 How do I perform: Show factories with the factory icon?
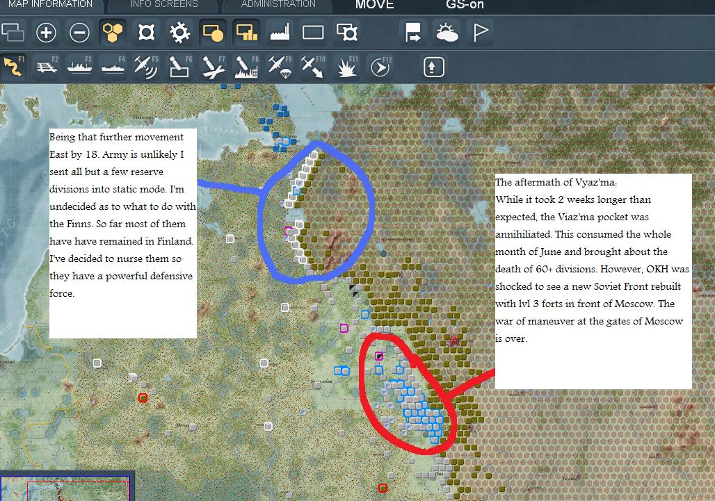[x=280, y=33]
